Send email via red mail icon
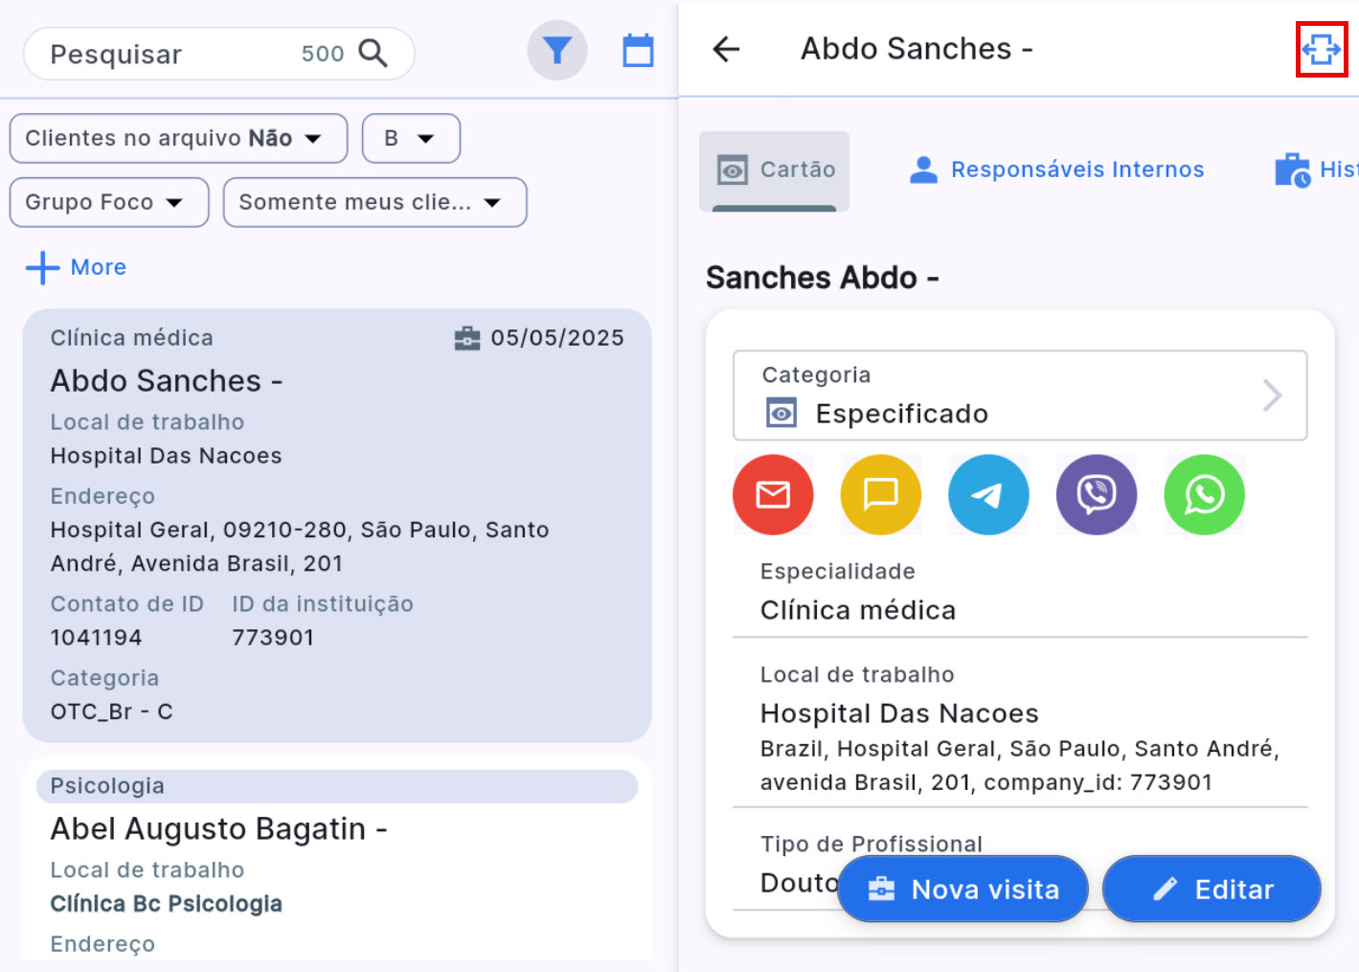Screen dimensions: 1359x972 773,495
